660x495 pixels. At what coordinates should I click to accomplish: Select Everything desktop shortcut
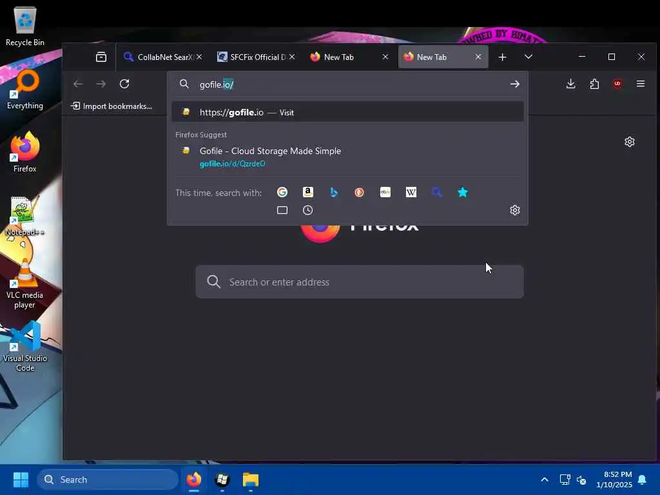pos(25,90)
